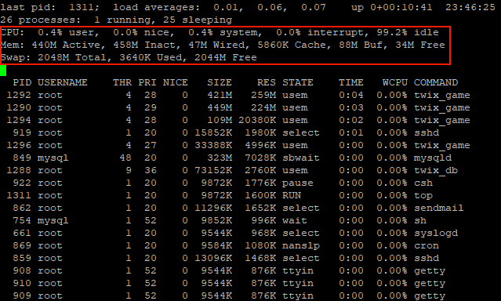Select PID 1290 in process list
This screenshot has height=301, width=501.
click(x=19, y=107)
